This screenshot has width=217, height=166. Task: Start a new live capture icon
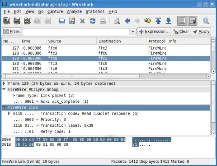(x=27, y=21)
